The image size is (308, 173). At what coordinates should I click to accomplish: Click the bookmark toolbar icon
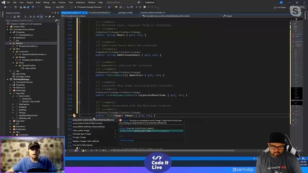144,7
